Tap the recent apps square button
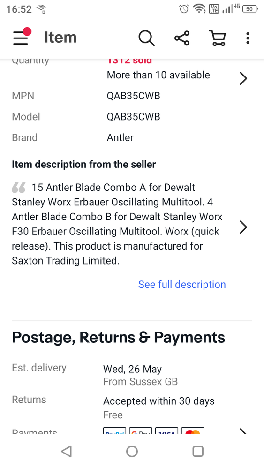The width and height of the screenshot is (264, 469). point(197,451)
